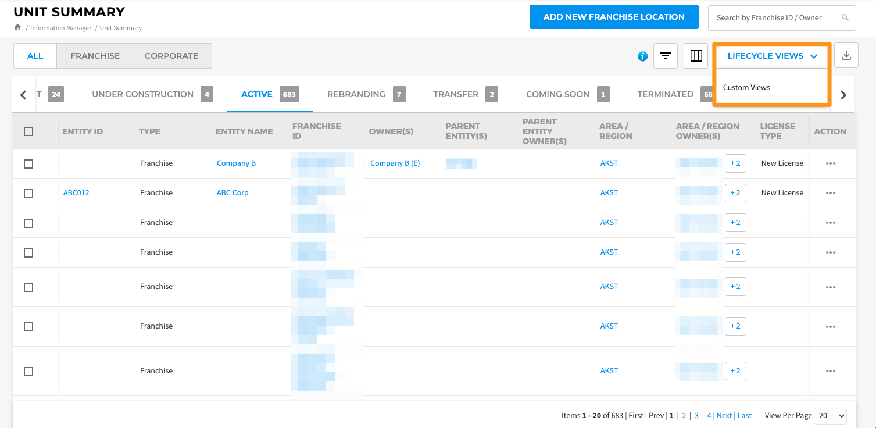Screen dimensions: 876x428
Task: Open the Lifecycle Views dropdown
Action: tap(771, 56)
